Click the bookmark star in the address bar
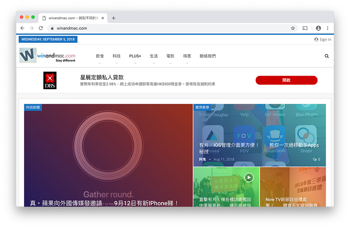Viewport: 350px width, 228px height. pyautogui.click(x=293, y=28)
